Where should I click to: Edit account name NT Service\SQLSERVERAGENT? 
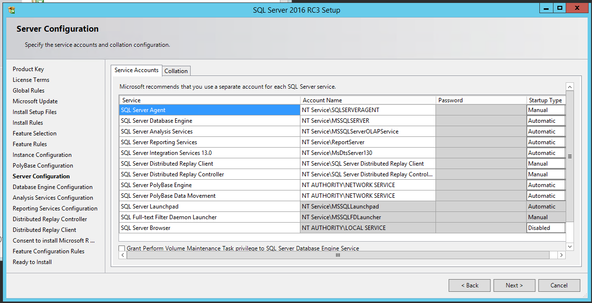coord(368,110)
